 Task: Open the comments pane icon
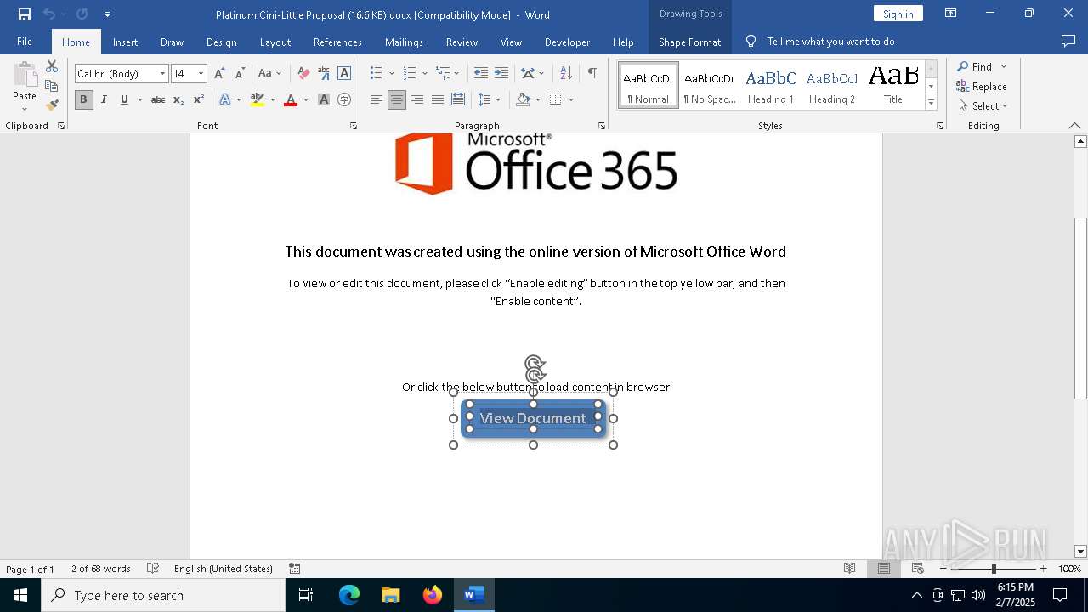click(1068, 42)
